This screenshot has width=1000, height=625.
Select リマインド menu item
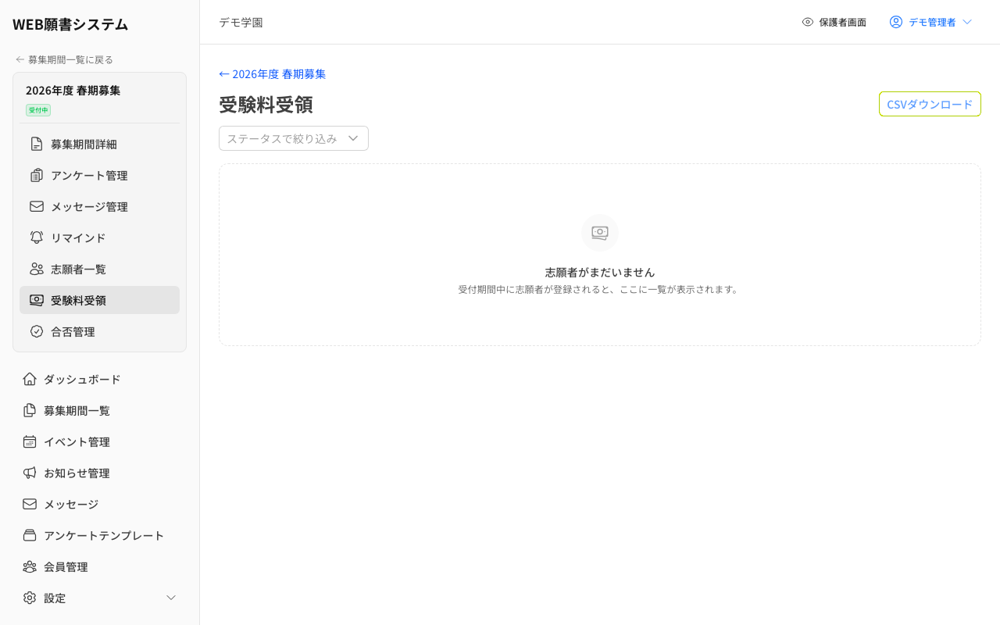click(x=100, y=237)
